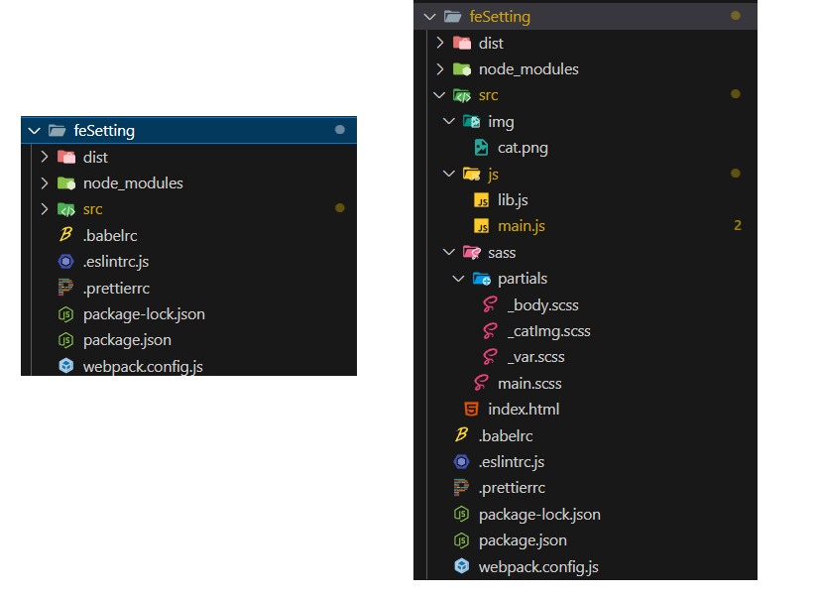Click red dist folder icon in left panel
The image size is (818, 597).
pyautogui.click(x=66, y=157)
